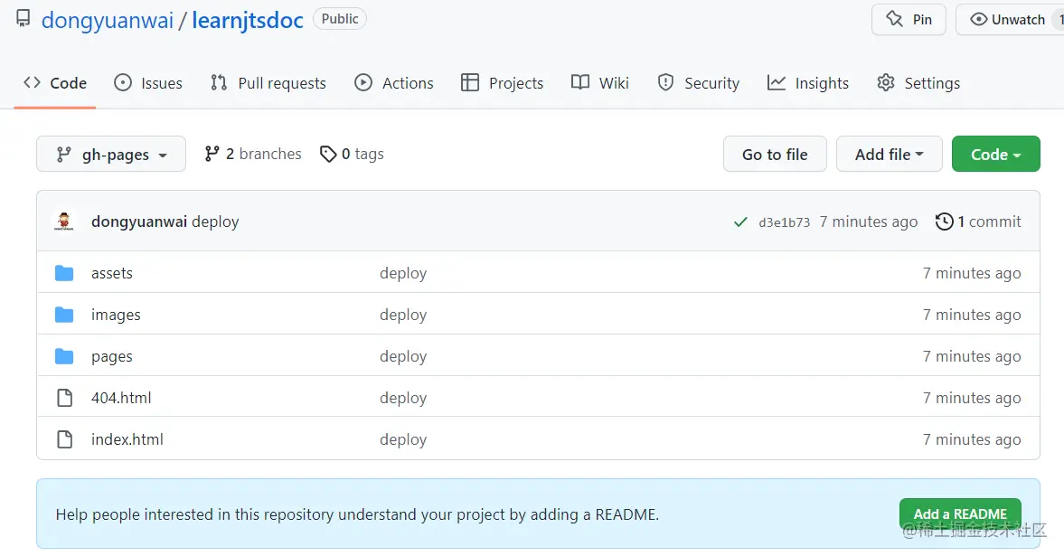The height and width of the screenshot is (556, 1064).
Task: Open repository Settings tab
Action: coord(918,83)
